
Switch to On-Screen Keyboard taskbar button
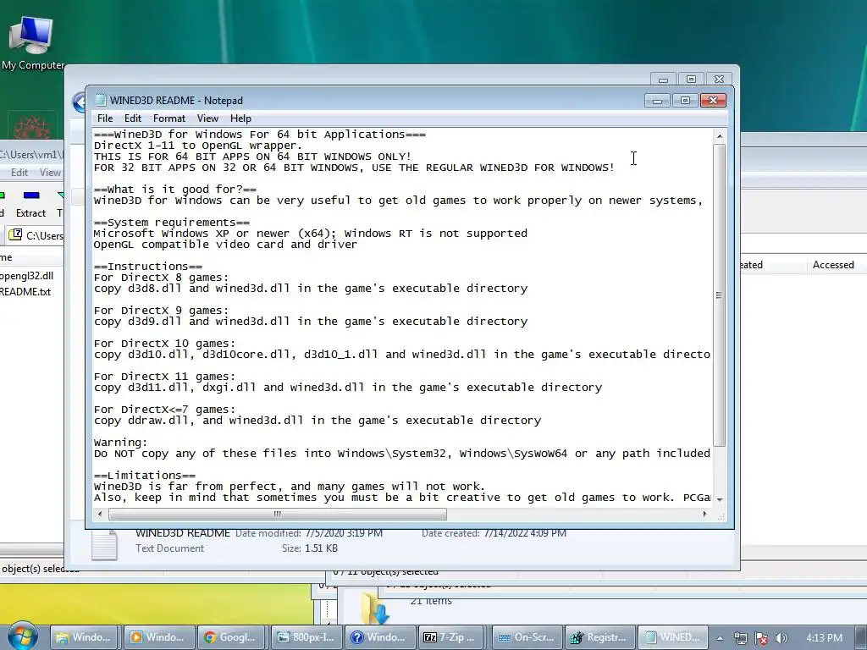pos(527,637)
